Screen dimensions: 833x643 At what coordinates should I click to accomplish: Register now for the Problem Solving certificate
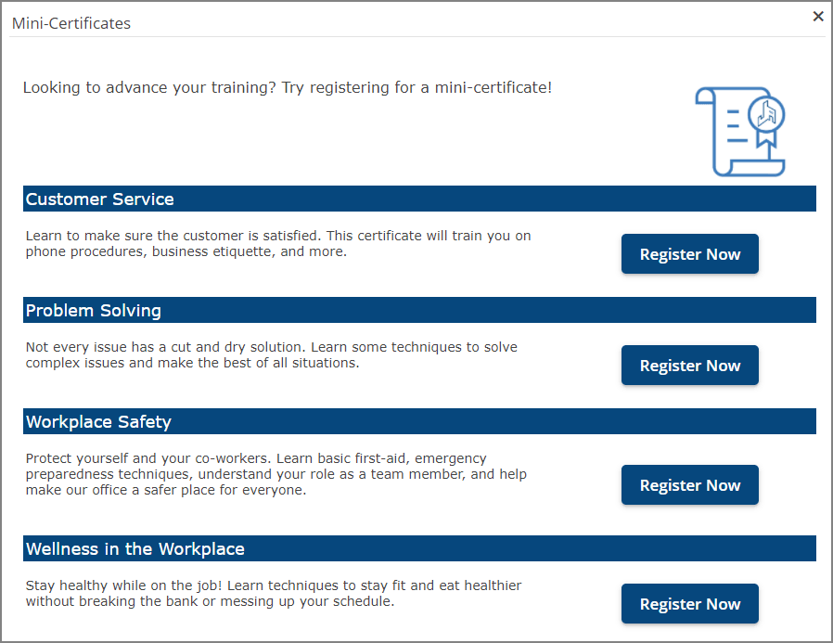689,366
